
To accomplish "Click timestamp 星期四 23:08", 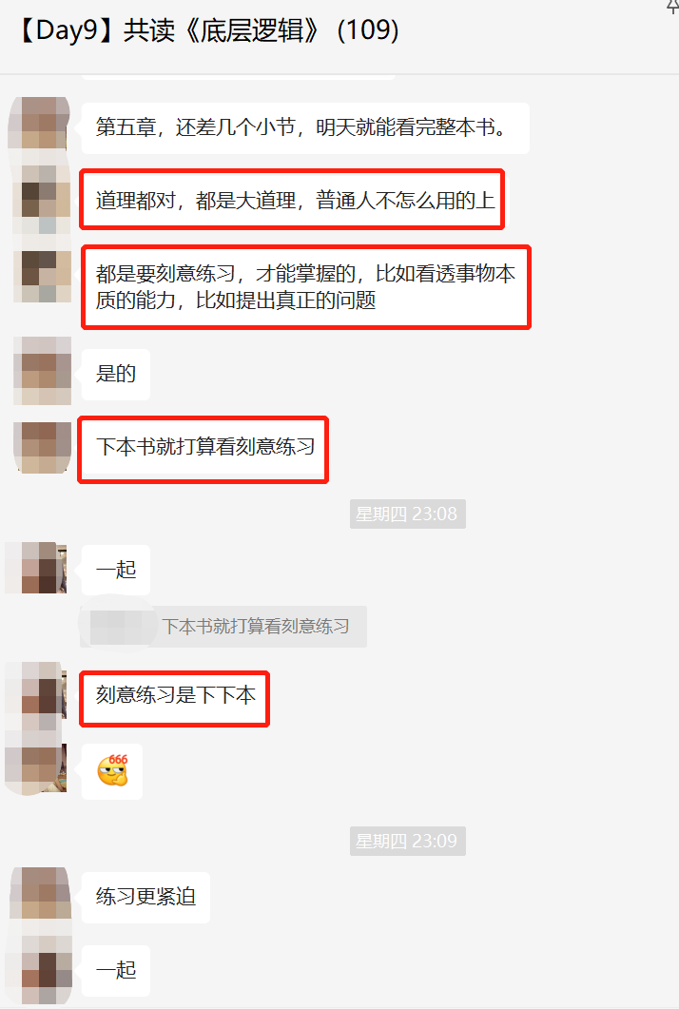I will (x=407, y=514).
